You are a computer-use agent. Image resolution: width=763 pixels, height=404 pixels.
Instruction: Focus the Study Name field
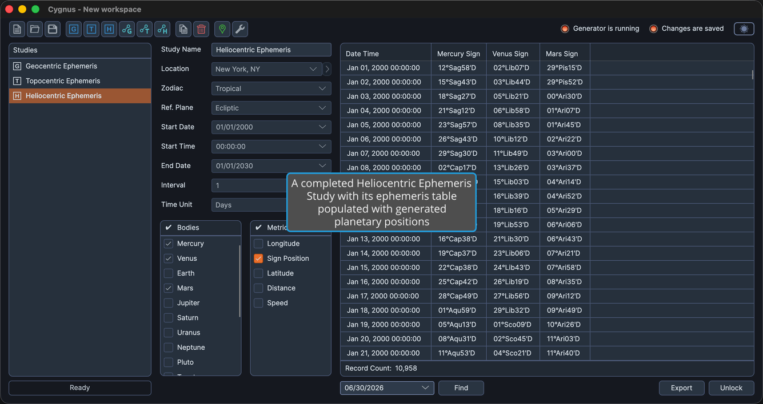click(x=271, y=50)
